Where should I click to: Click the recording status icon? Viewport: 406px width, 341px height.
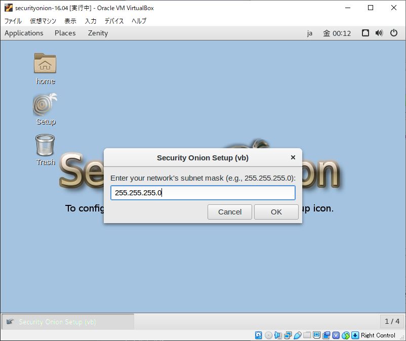tap(326, 335)
